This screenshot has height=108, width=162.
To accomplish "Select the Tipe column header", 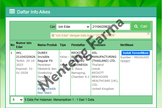I will (63, 45).
